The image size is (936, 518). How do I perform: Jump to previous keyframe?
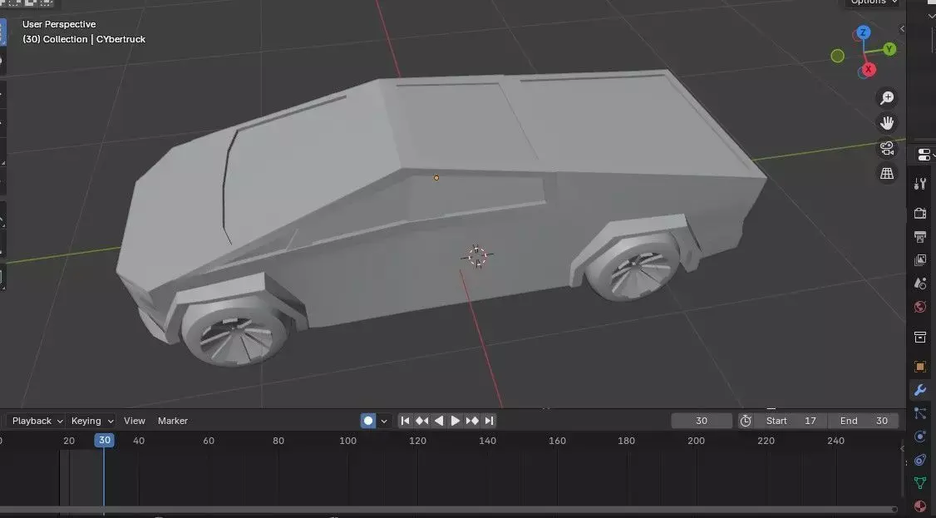pos(422,421)
